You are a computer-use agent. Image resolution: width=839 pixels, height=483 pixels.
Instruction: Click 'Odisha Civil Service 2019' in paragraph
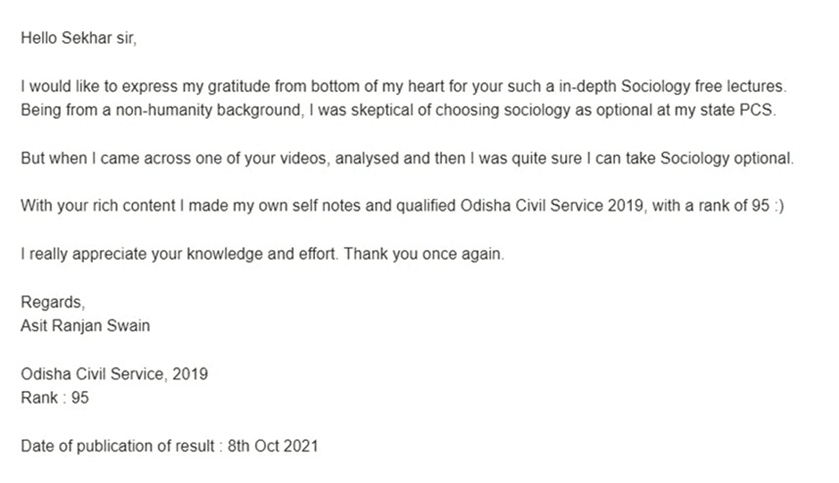coord(552,206)
